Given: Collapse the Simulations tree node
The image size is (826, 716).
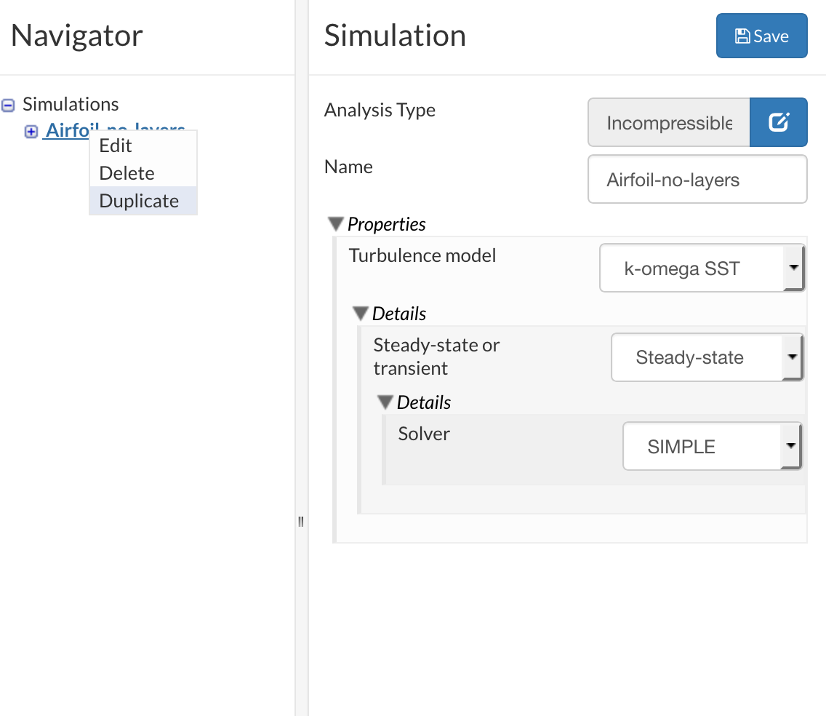Looking at the screenshot, I should 8,106.
